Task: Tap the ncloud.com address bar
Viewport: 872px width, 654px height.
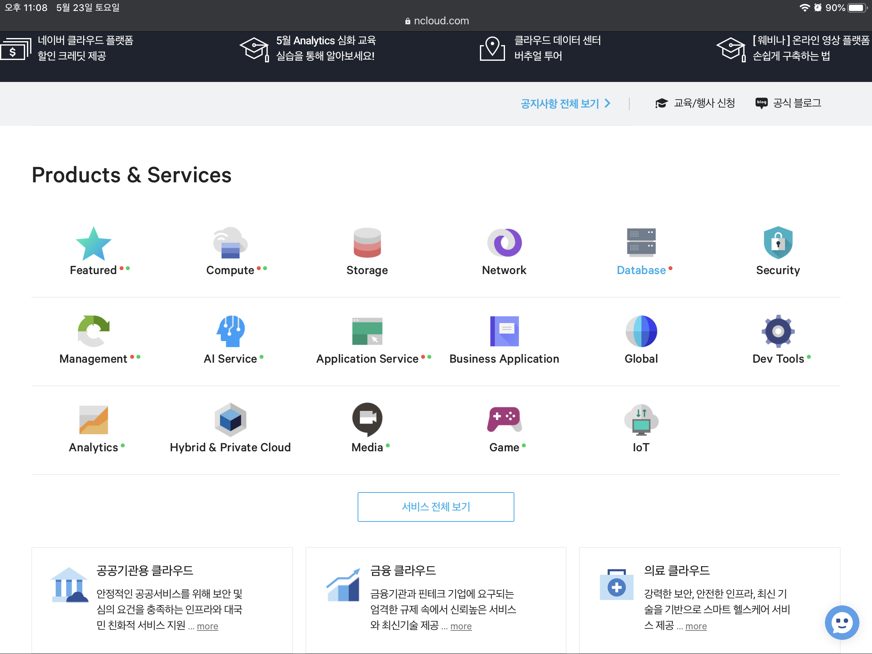Action: pyautogui.click(x=436, y=20)
